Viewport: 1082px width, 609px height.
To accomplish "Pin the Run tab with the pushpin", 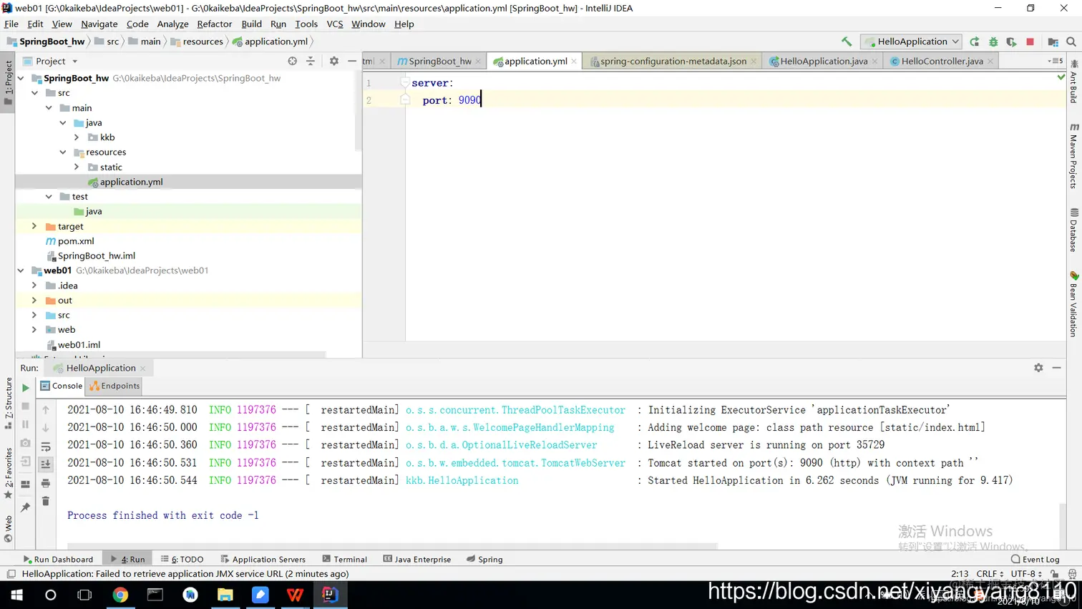I will click(25, 507).
